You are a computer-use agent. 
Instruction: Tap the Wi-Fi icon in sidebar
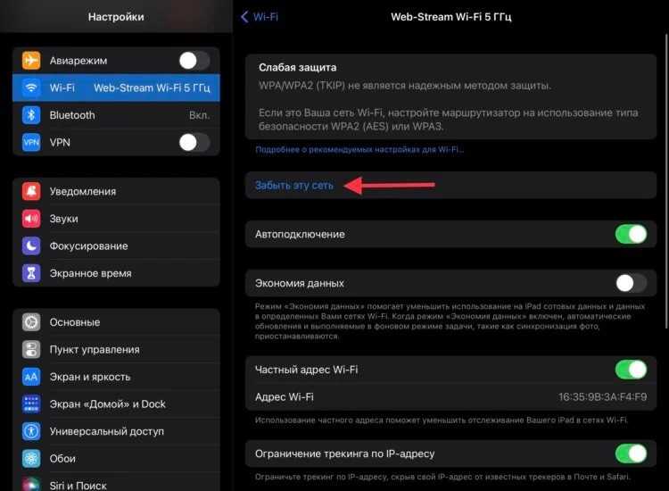[x=31, y=88]
